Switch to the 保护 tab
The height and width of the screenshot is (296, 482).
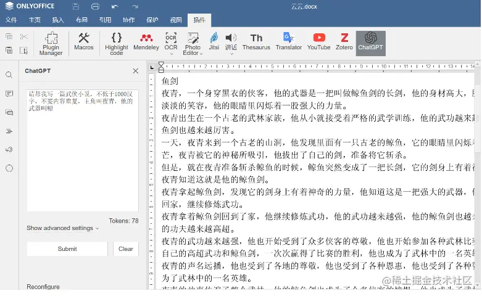coord(152,20)
